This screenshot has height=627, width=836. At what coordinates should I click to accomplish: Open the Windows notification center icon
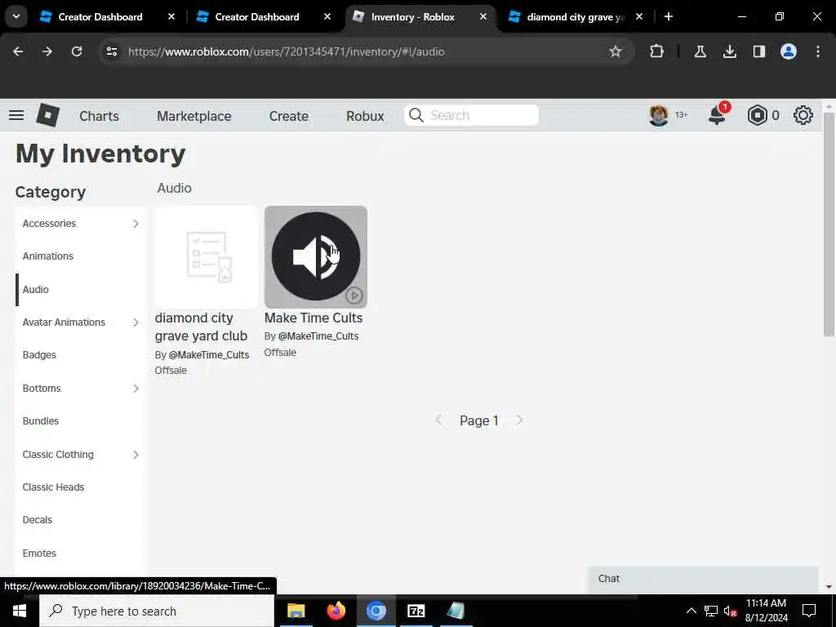(809, 611)
